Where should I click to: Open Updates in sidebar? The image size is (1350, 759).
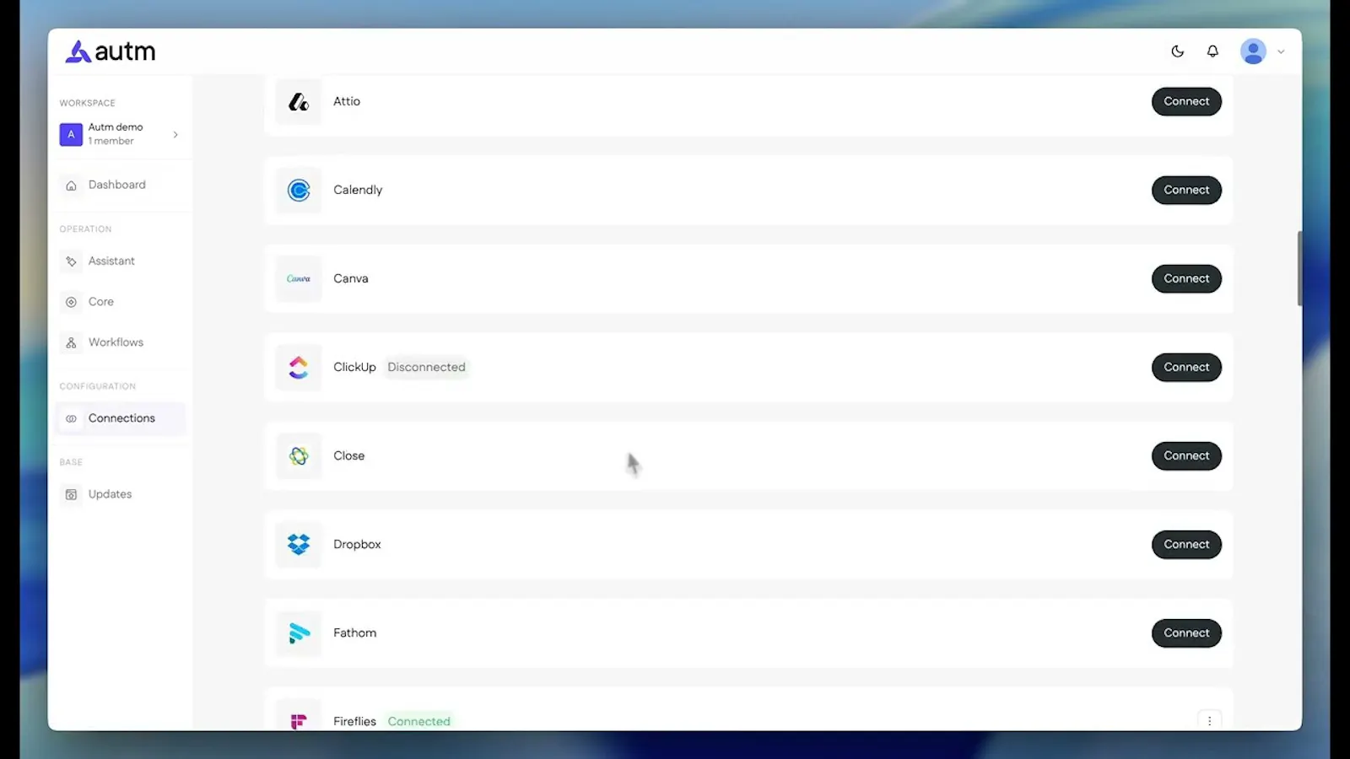coord(121,494)
